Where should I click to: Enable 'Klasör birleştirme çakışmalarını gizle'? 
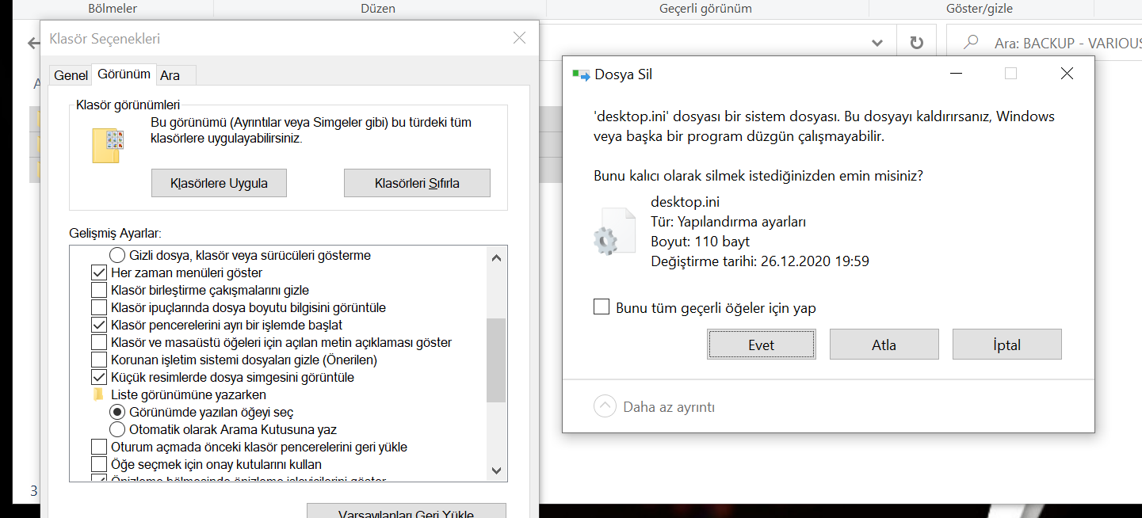(99, 290)
